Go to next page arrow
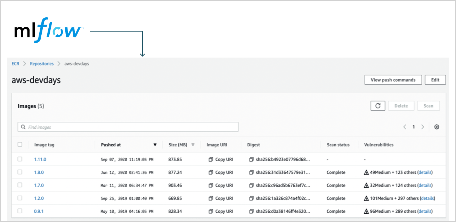The image size is (456, 222). click(x=423, y=127)
